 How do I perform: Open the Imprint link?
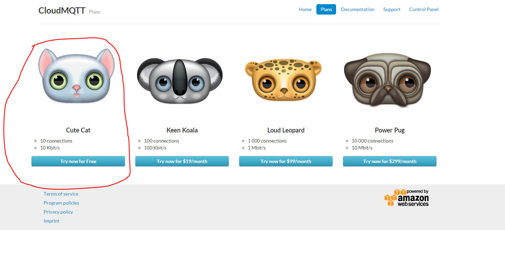(52, 221)
